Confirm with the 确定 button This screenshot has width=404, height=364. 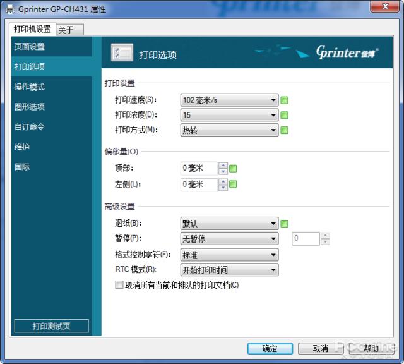point(270,349)
